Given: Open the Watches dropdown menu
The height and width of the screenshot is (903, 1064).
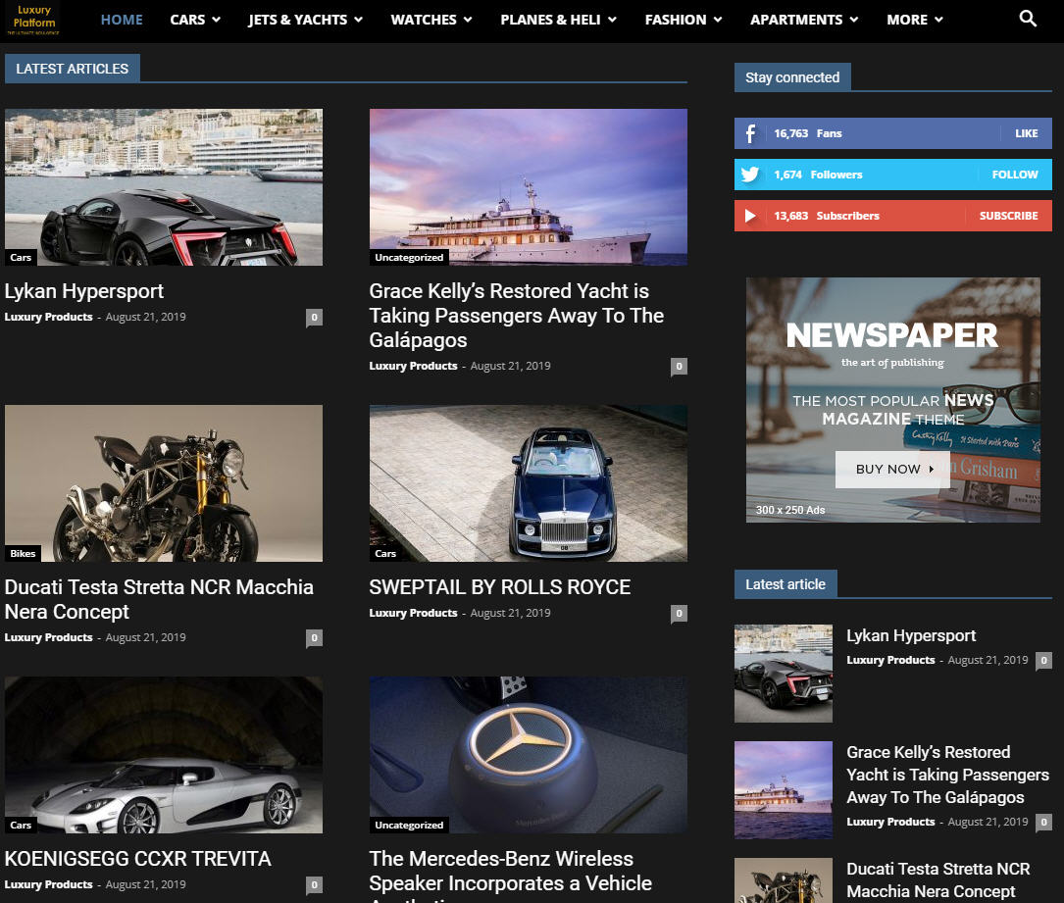Looking at the screenshot, I should [x=431, y=20].
